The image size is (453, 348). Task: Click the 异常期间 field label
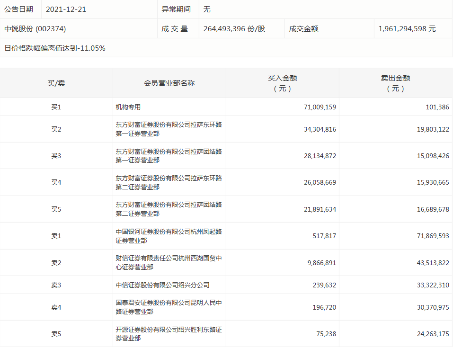(x=176, y=9)
